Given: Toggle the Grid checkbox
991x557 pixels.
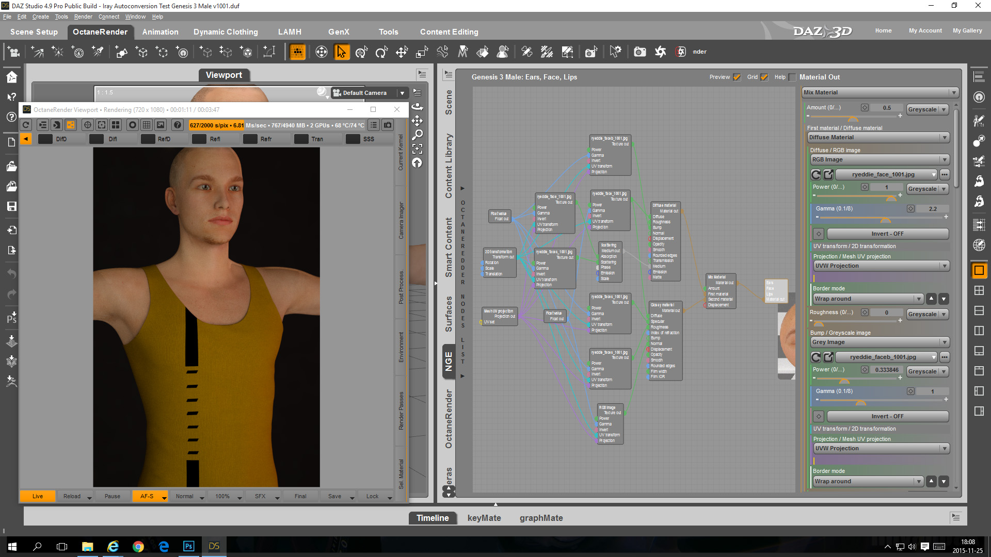Looking at the screenshot, I should (x=764, y=77).
